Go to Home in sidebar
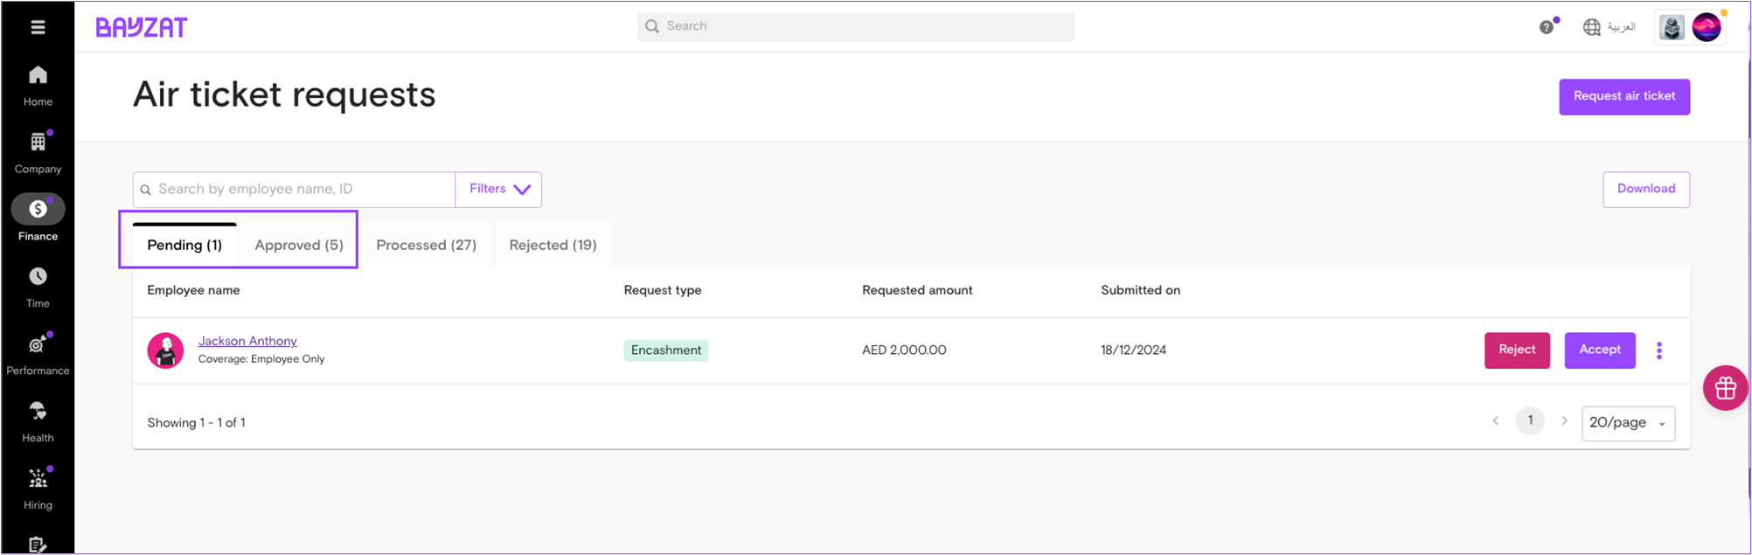Screen dimensions: 1752x555 38,76
